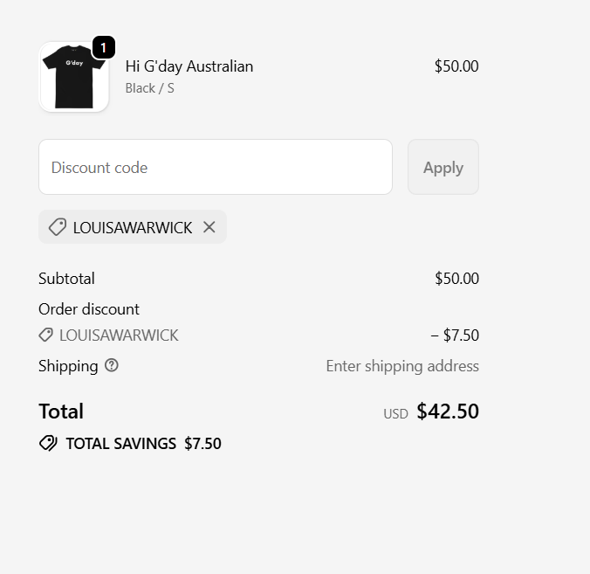The image size is (590, 574).
Task: Click tag icon in LOUISAWARWICK chip
Action: click(x=58, y=227)
